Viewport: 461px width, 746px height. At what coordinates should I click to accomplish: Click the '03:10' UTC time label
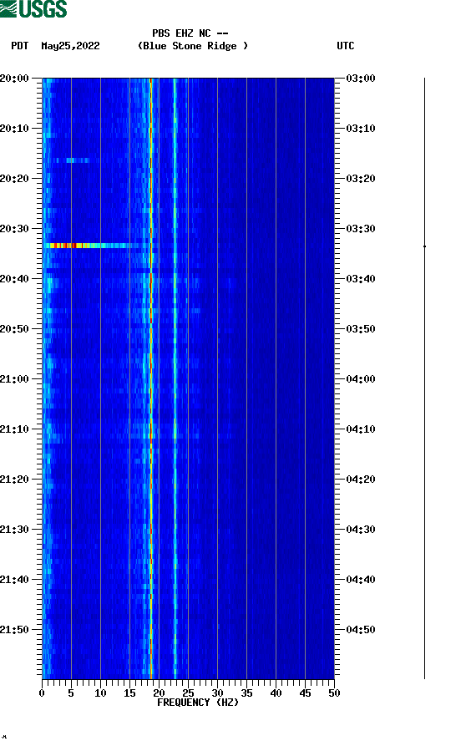361,129
